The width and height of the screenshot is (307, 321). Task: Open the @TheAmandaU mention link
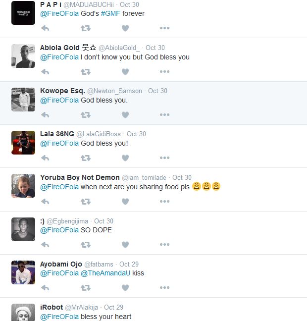tap(105, 273)
